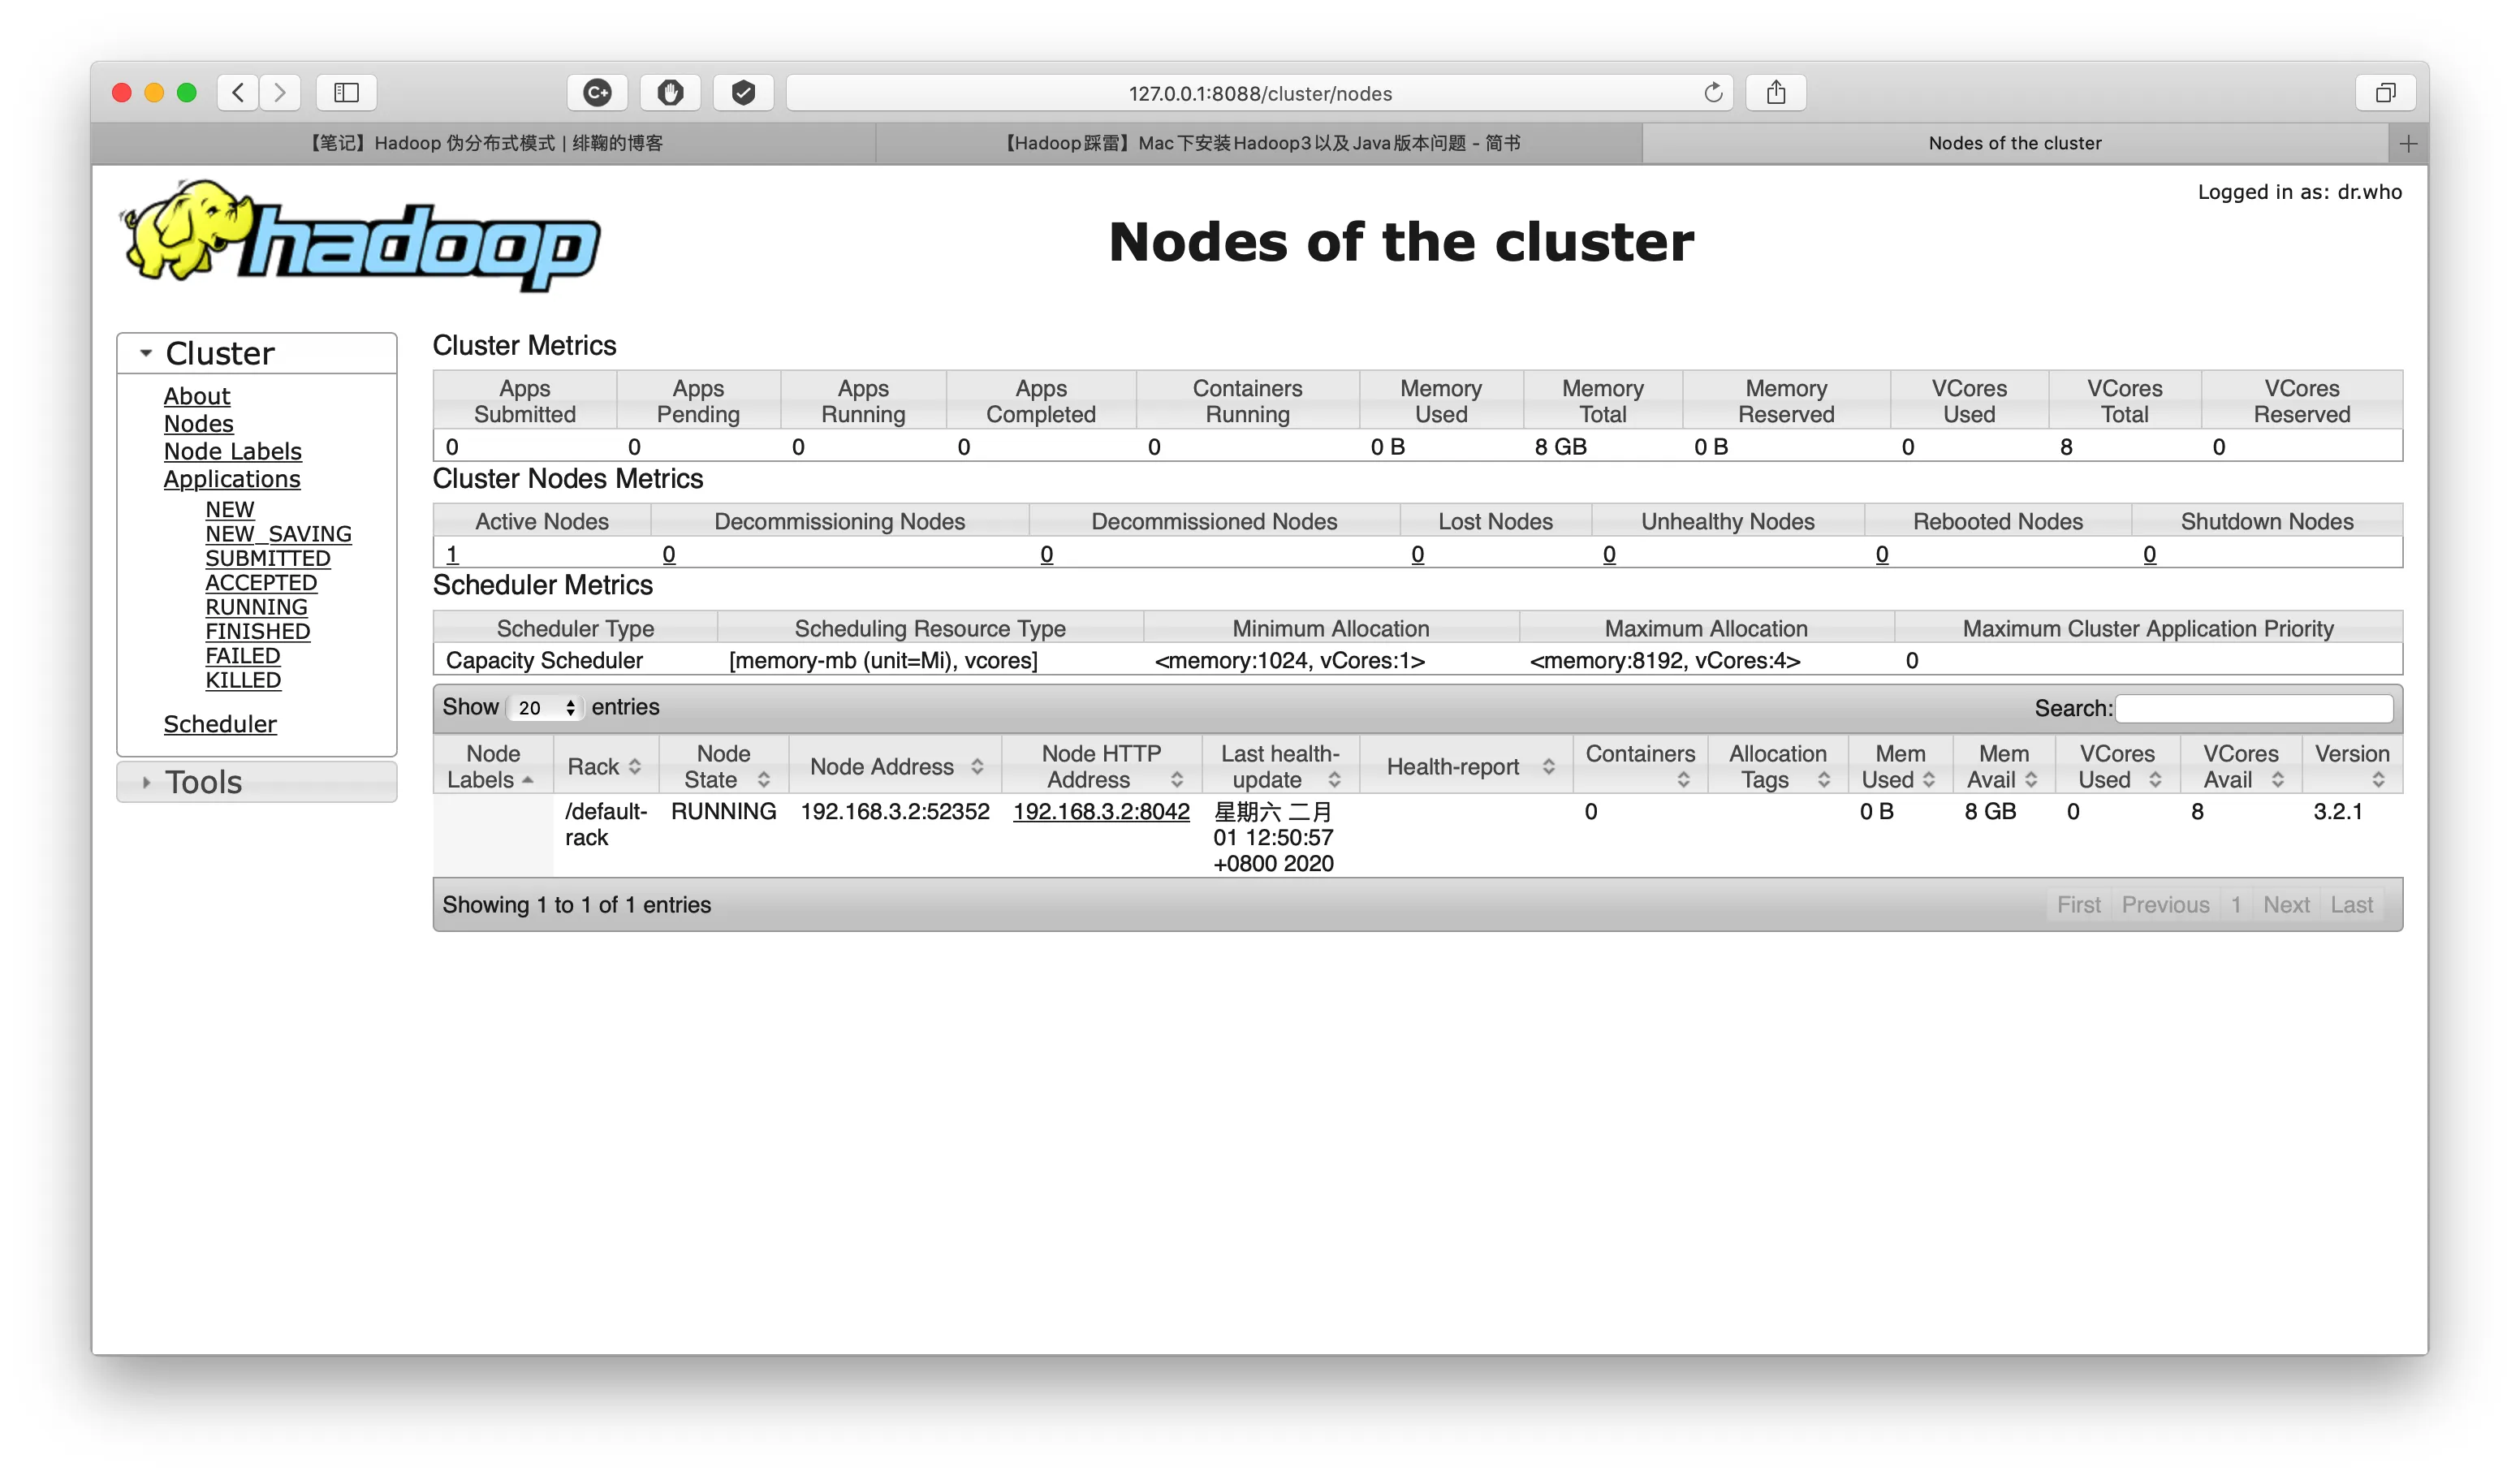This screenshot has width=2520, height=1476.
Task: Add a new tab with the plus icon
Action: [2409, 144]
